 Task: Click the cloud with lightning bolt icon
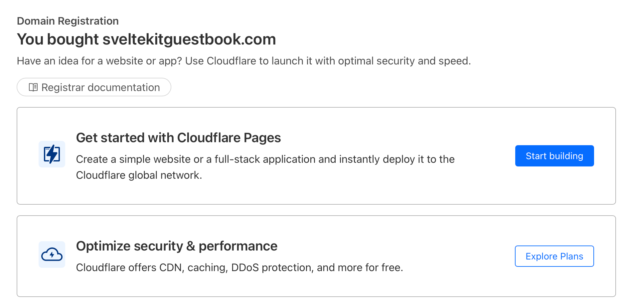tap(52, 254)
